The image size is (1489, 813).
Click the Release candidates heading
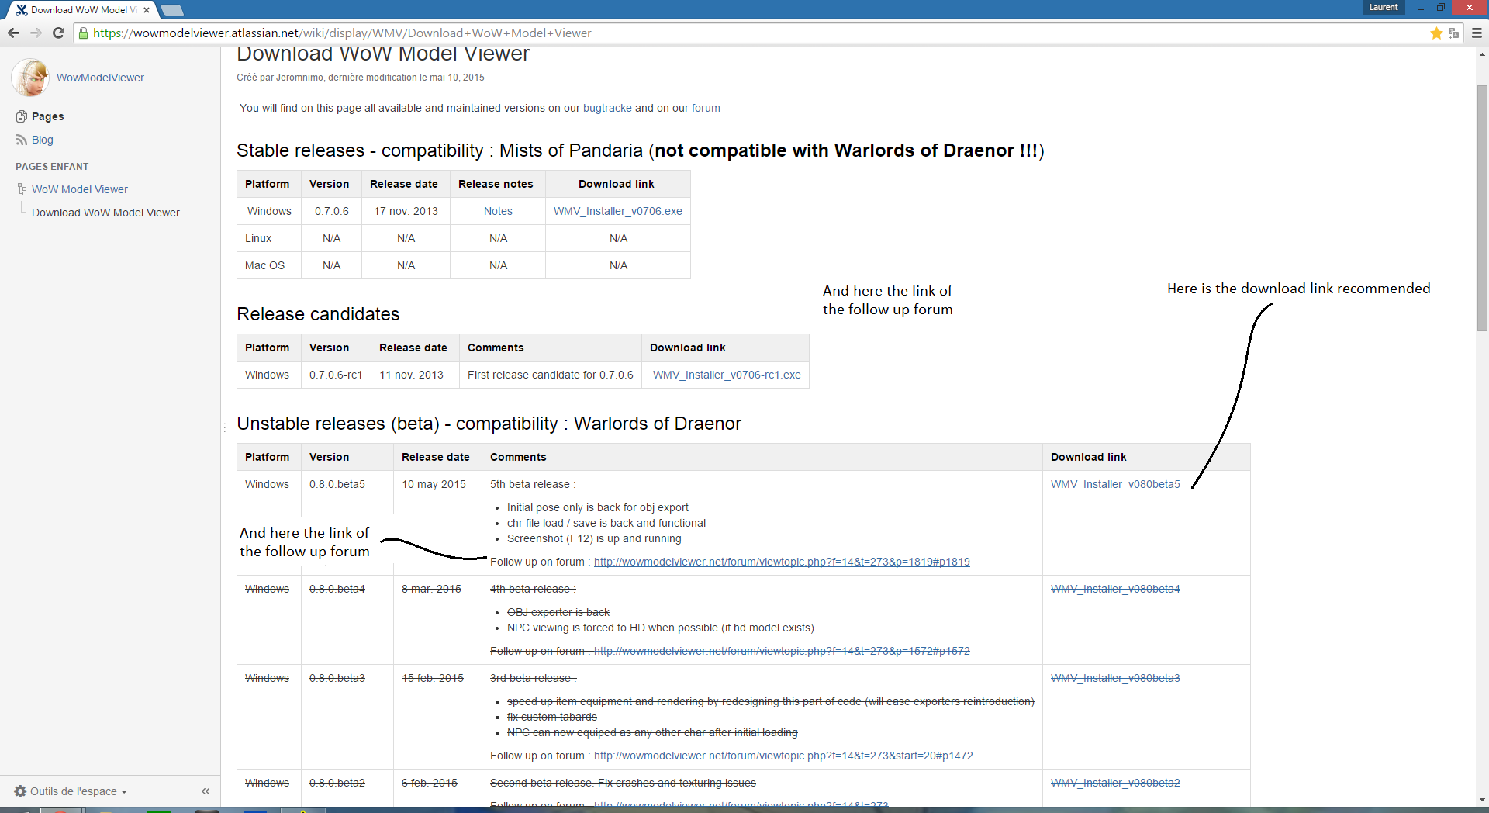click(x=318, y=314)
